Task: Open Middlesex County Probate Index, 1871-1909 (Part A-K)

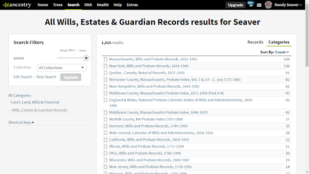Action: pyautogui.click(x=167, y=93)
